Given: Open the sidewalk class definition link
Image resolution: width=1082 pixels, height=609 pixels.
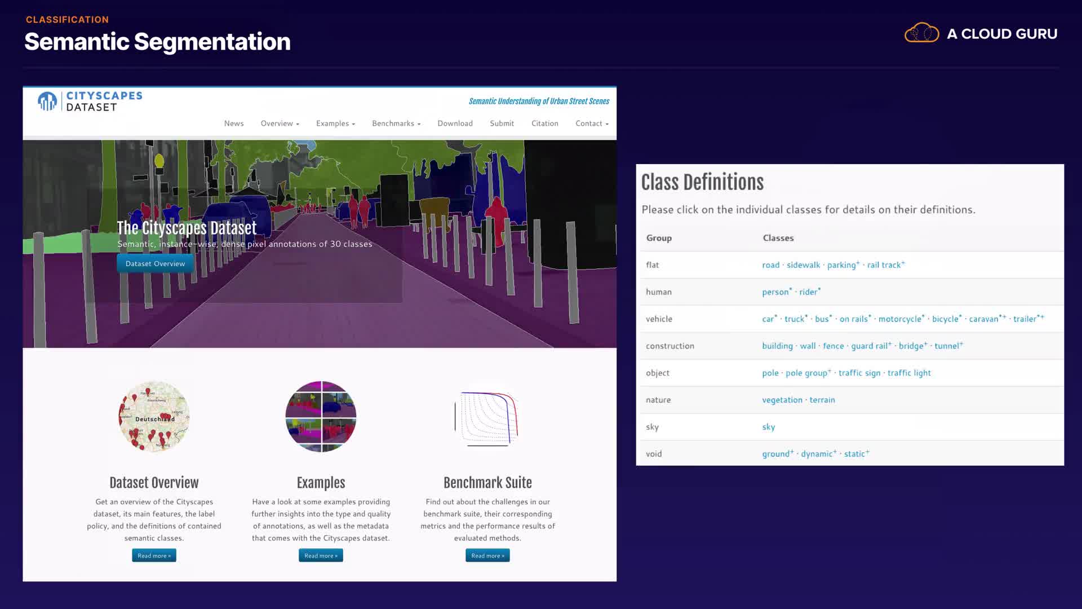Looking at the screenshot, I should pos(803,265).
